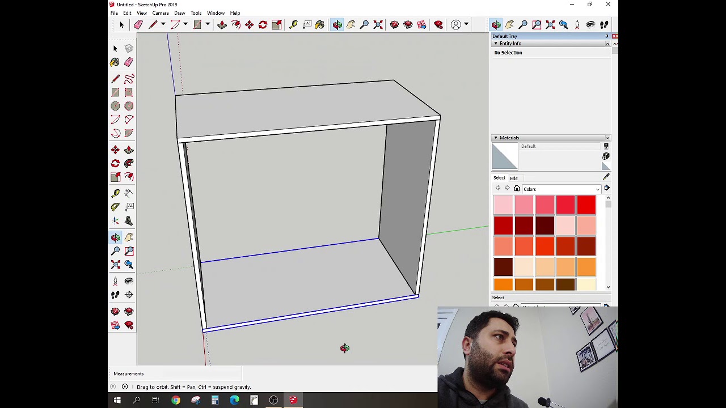This screenshot has width=726, height=408.
Task: Open Arc tool variants dropdown arrow
Action: point(185,24)
